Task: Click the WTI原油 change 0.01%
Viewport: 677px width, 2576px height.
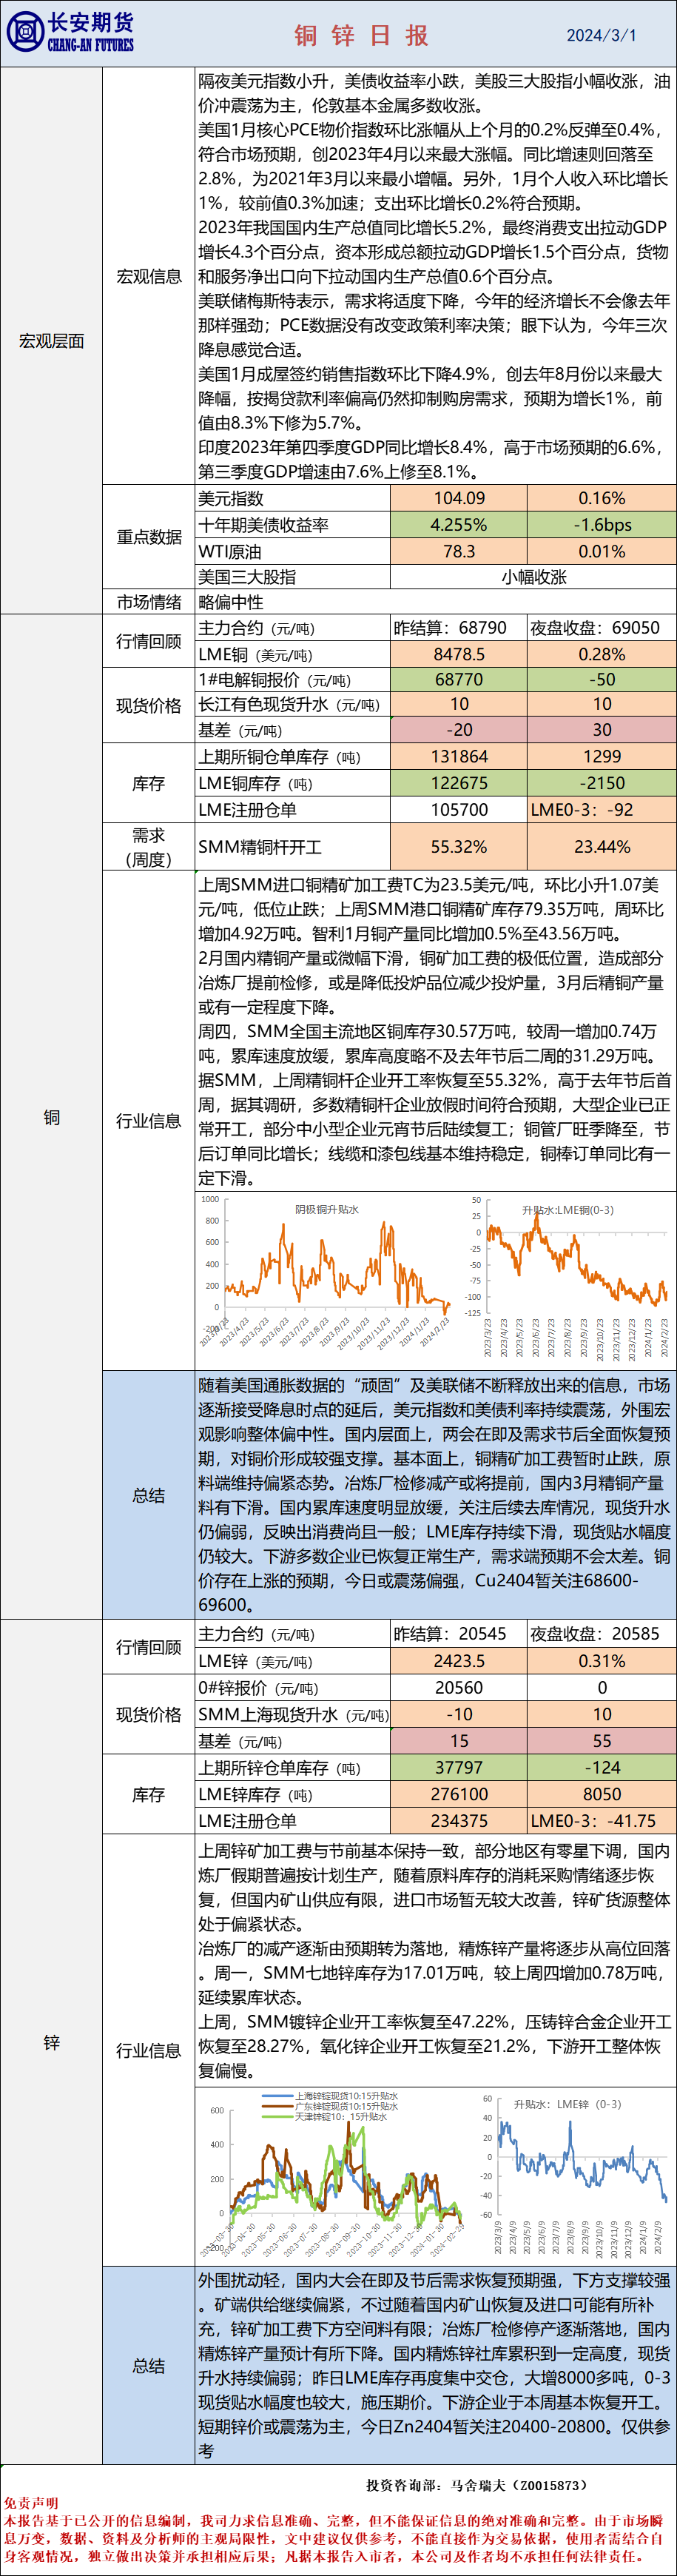Action: [602, 551]
